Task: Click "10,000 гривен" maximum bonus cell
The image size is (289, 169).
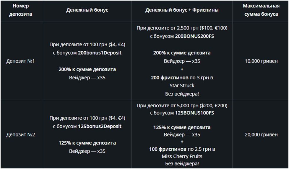Action: pos(261,61)
